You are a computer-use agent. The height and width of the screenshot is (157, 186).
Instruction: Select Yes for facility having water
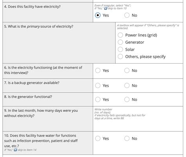tap(98, 139)
